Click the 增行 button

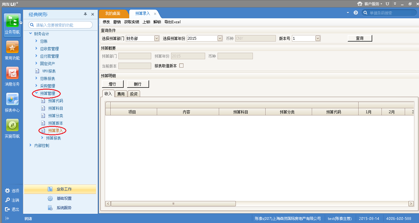(x=112, y=84)
